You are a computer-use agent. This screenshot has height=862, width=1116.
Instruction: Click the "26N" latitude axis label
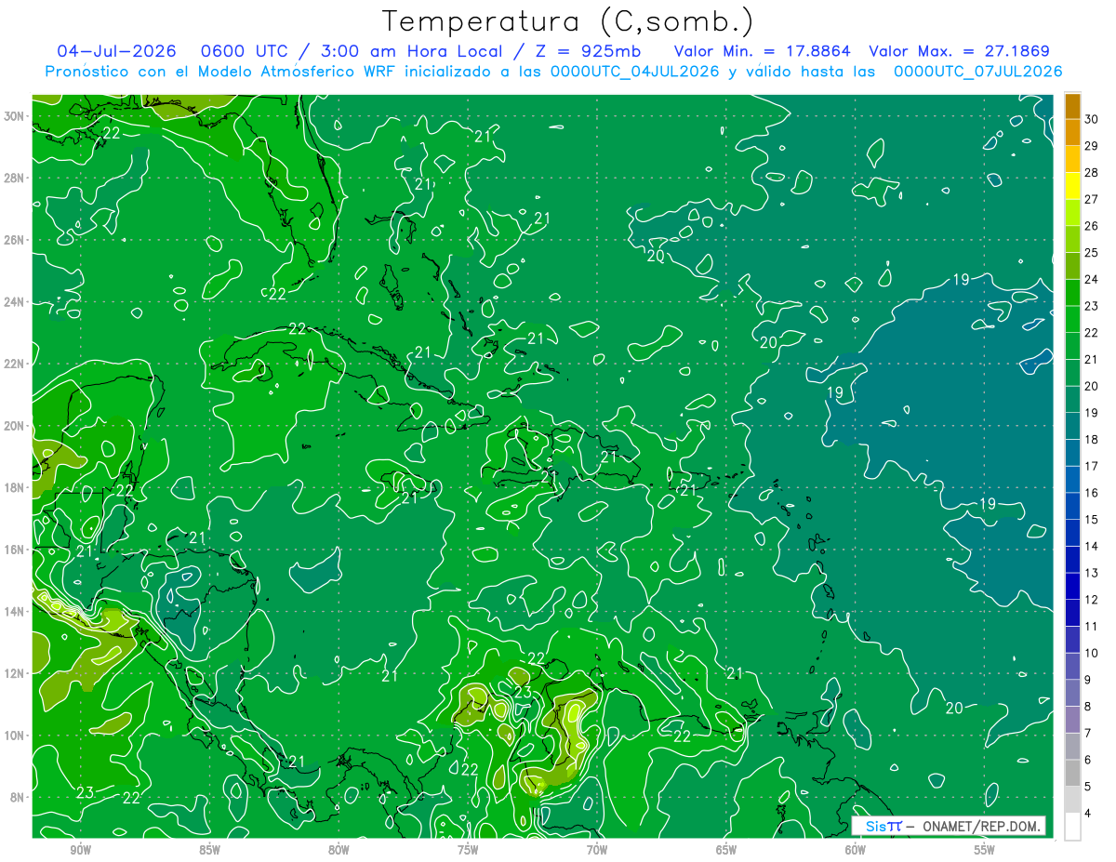coord(14,240)
